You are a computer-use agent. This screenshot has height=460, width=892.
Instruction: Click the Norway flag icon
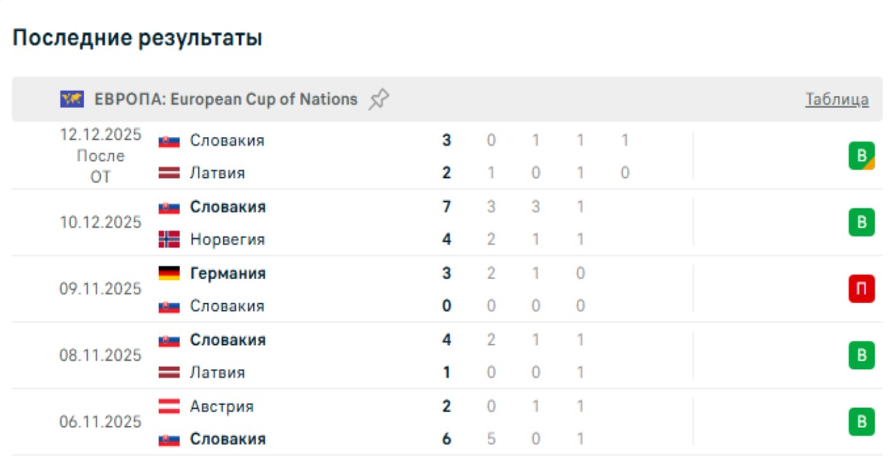169,240
